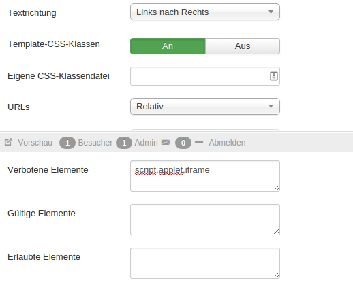
Task: Click the Vorschau external link icon
Action: click(8, 142)
